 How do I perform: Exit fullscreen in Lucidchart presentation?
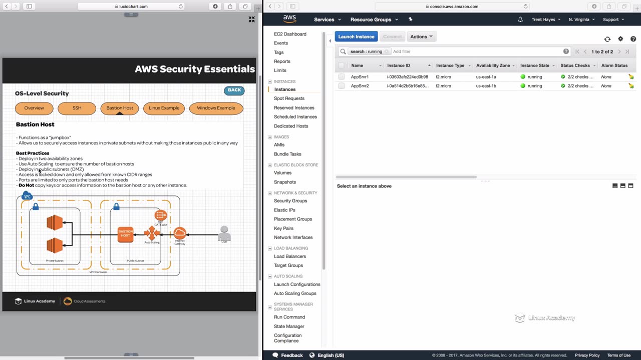pyautogui.click(x=252, y=19)
